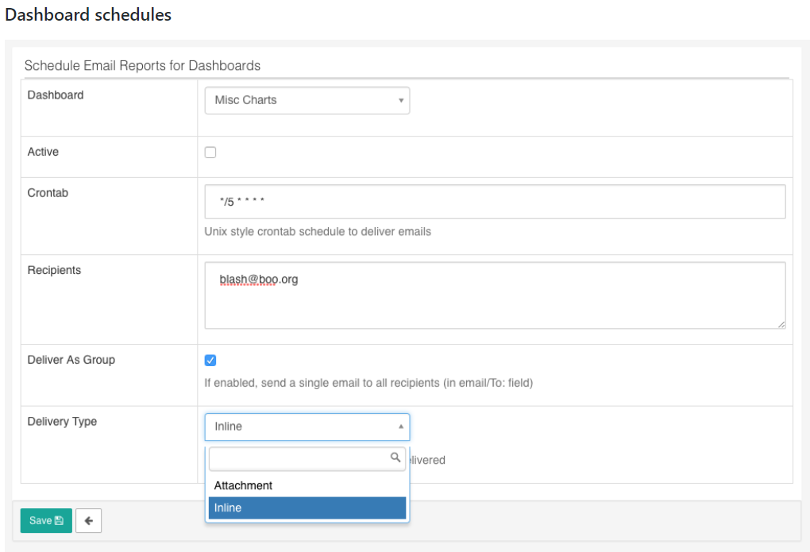
Task: Uncheck the Deliver As Group checkbox
Action: tap(210, 361)
